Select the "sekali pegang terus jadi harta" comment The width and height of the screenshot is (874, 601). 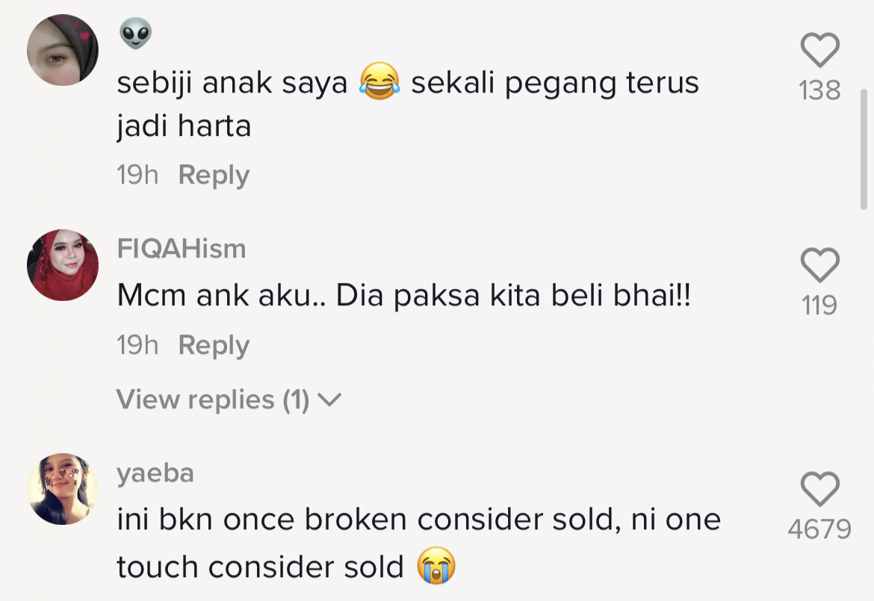pyautogui.click(x=407, y=105)
